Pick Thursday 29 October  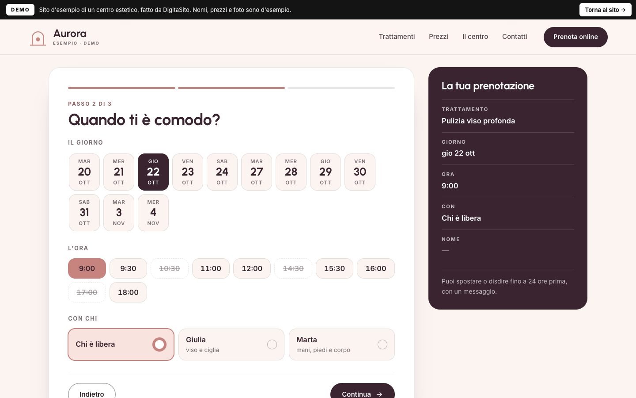326,172
